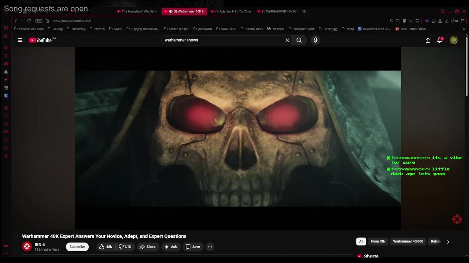The height and width of the screenshot is (263, 469).
Task: Open the notifications bell
Action: pyautogui.click(x=440, y=40)
